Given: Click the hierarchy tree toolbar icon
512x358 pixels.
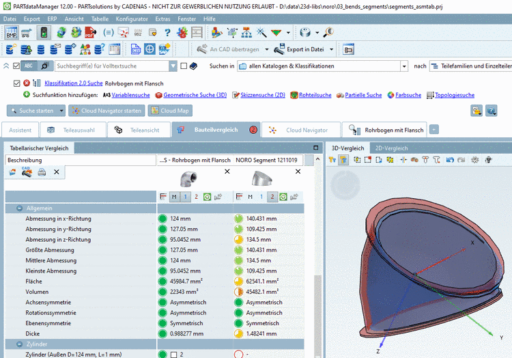Looking at the screenshot, I should [246, 32].
